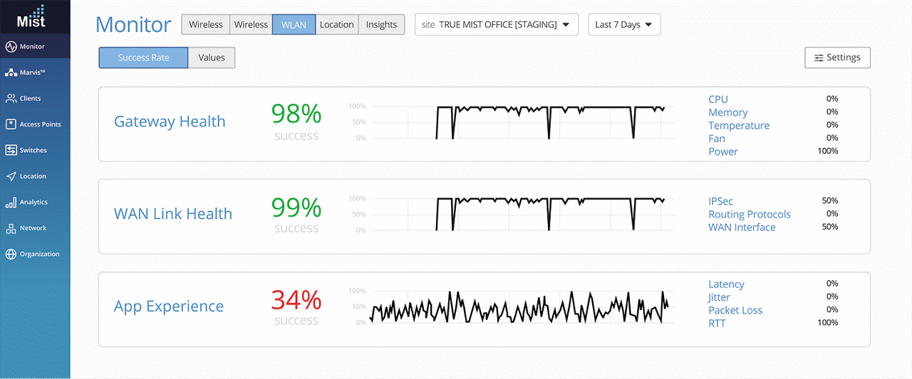
Task: Click the Mist logo
Action: click(x=32, y=16)
